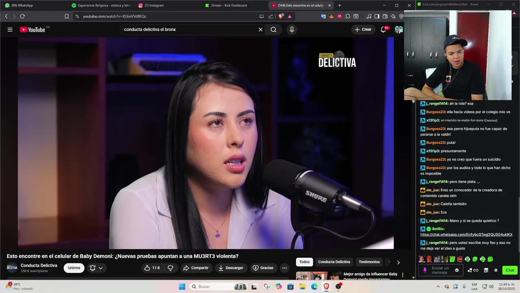
Task: Open Conducta Delictiva channel name
Action: tap(39, 265)
